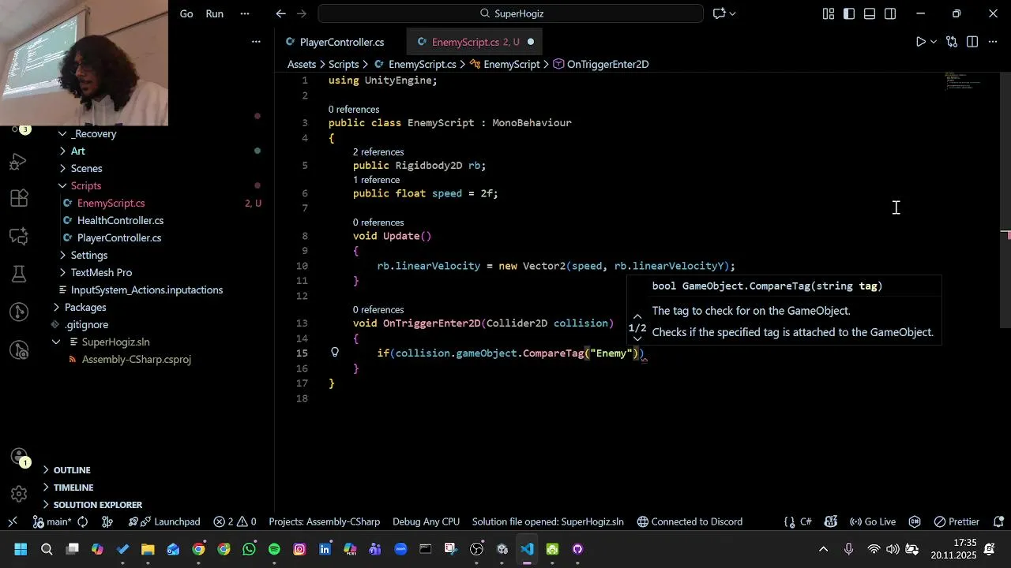Expand the Settings folder
1011x568 pixels.
click(62, 255)
